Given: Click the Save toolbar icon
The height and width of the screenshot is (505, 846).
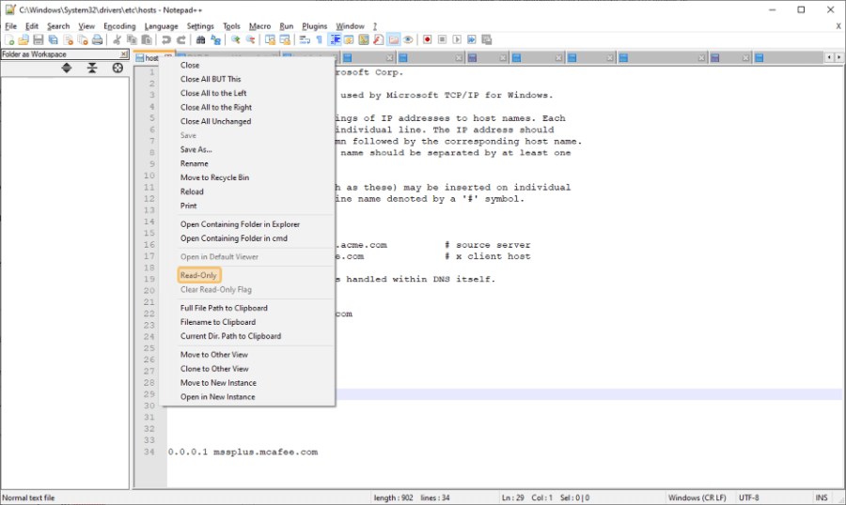Looking at the screenshot, I should pos(38,39).
